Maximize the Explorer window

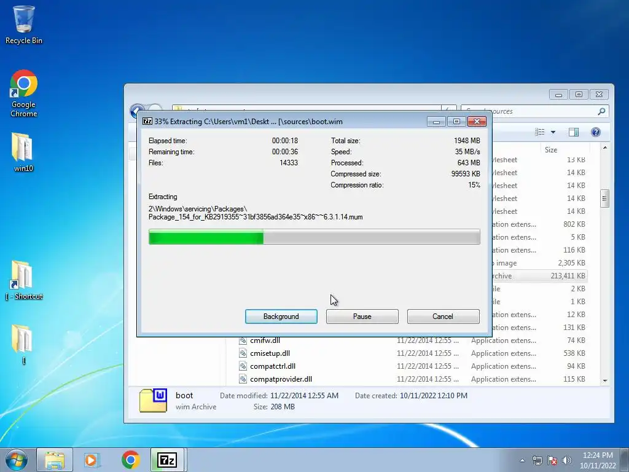point(579,94)
